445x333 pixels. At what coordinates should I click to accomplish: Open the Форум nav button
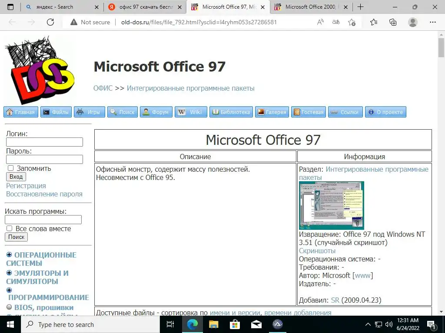click(156, 112)
